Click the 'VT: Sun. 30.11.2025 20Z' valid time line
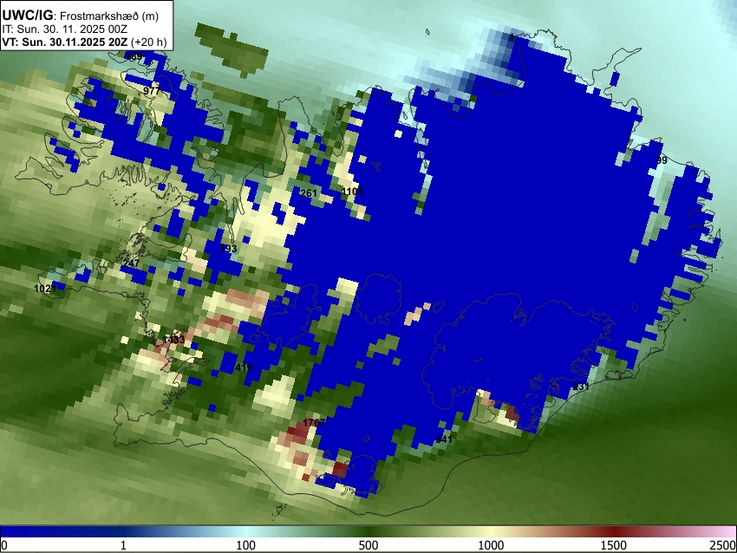This screenshot has width=737, height=553. 84,42
